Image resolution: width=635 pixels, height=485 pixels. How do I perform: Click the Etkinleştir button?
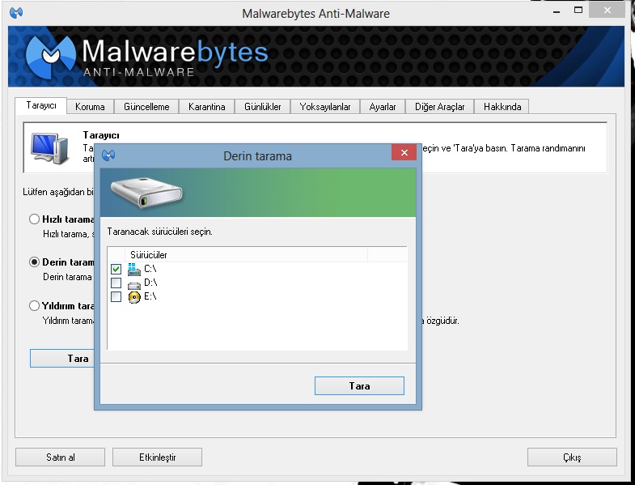coord(157,457)
